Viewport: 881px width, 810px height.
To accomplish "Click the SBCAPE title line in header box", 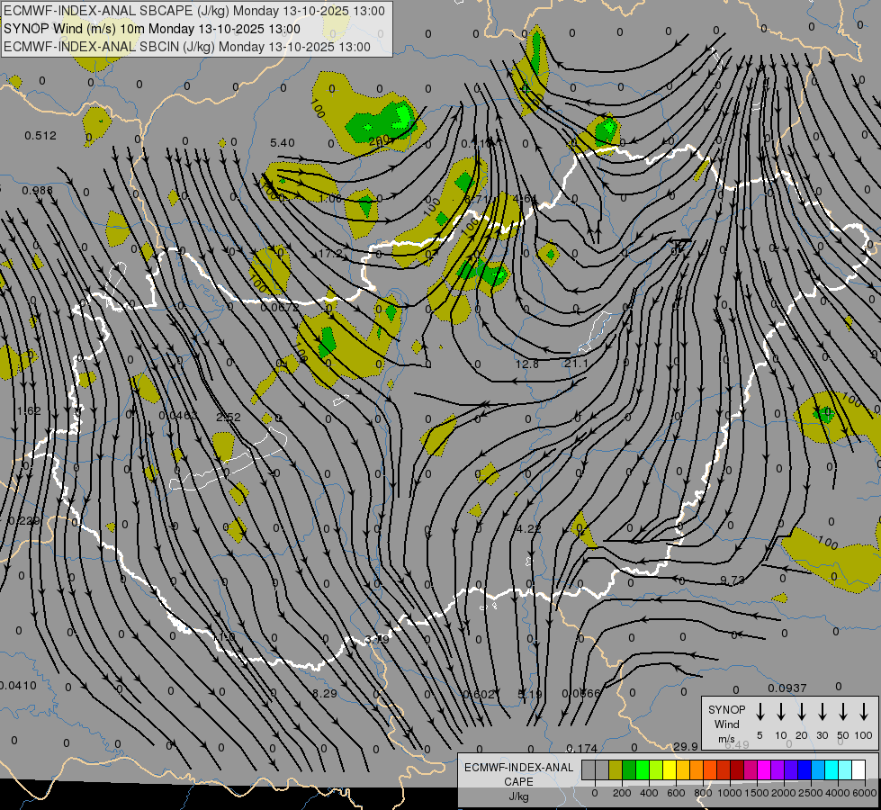I will (x=194, y=11).
